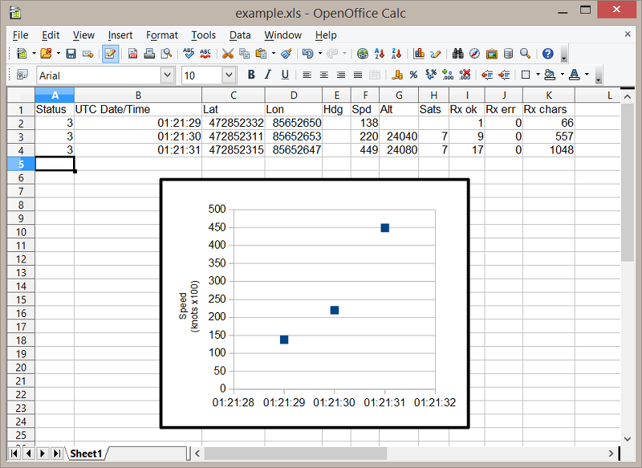Click the Save document icon
This screenshot has width=642, height=468.
(x=71, y=54)
